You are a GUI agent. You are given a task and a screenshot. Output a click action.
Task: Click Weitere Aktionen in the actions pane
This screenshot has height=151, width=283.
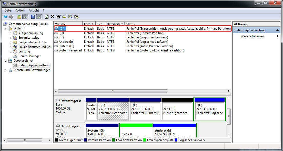(x=252, y=36)
